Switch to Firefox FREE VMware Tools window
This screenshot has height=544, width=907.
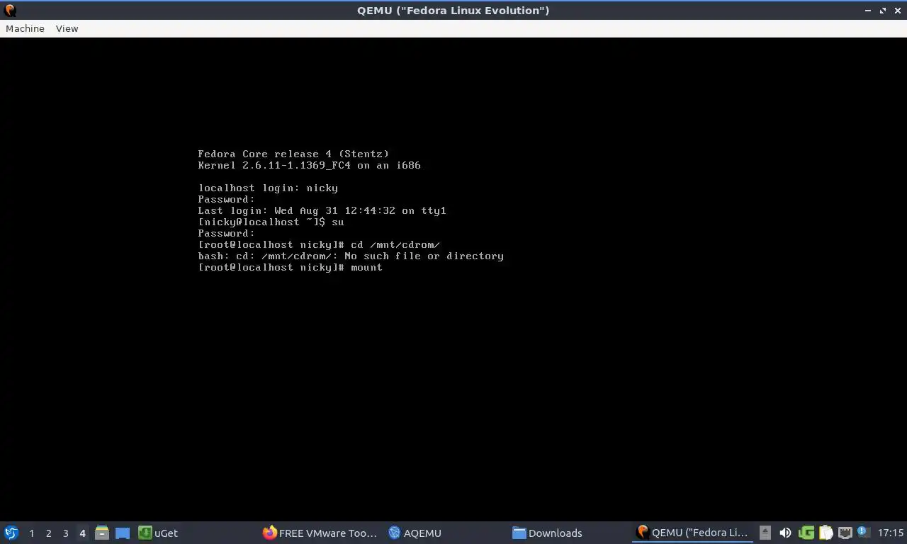tap(320, 533)
